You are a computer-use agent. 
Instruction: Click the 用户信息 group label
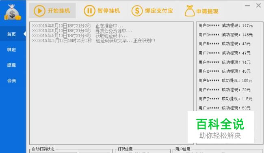click(183, 149)
